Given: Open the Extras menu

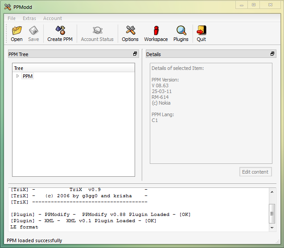Looking at the screenshot, I should (29, 18).
